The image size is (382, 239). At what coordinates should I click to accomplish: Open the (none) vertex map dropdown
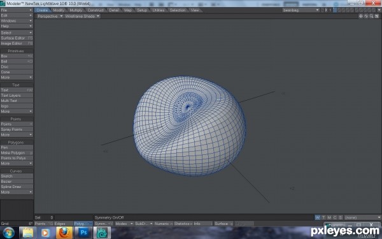(x=363, y=217)
